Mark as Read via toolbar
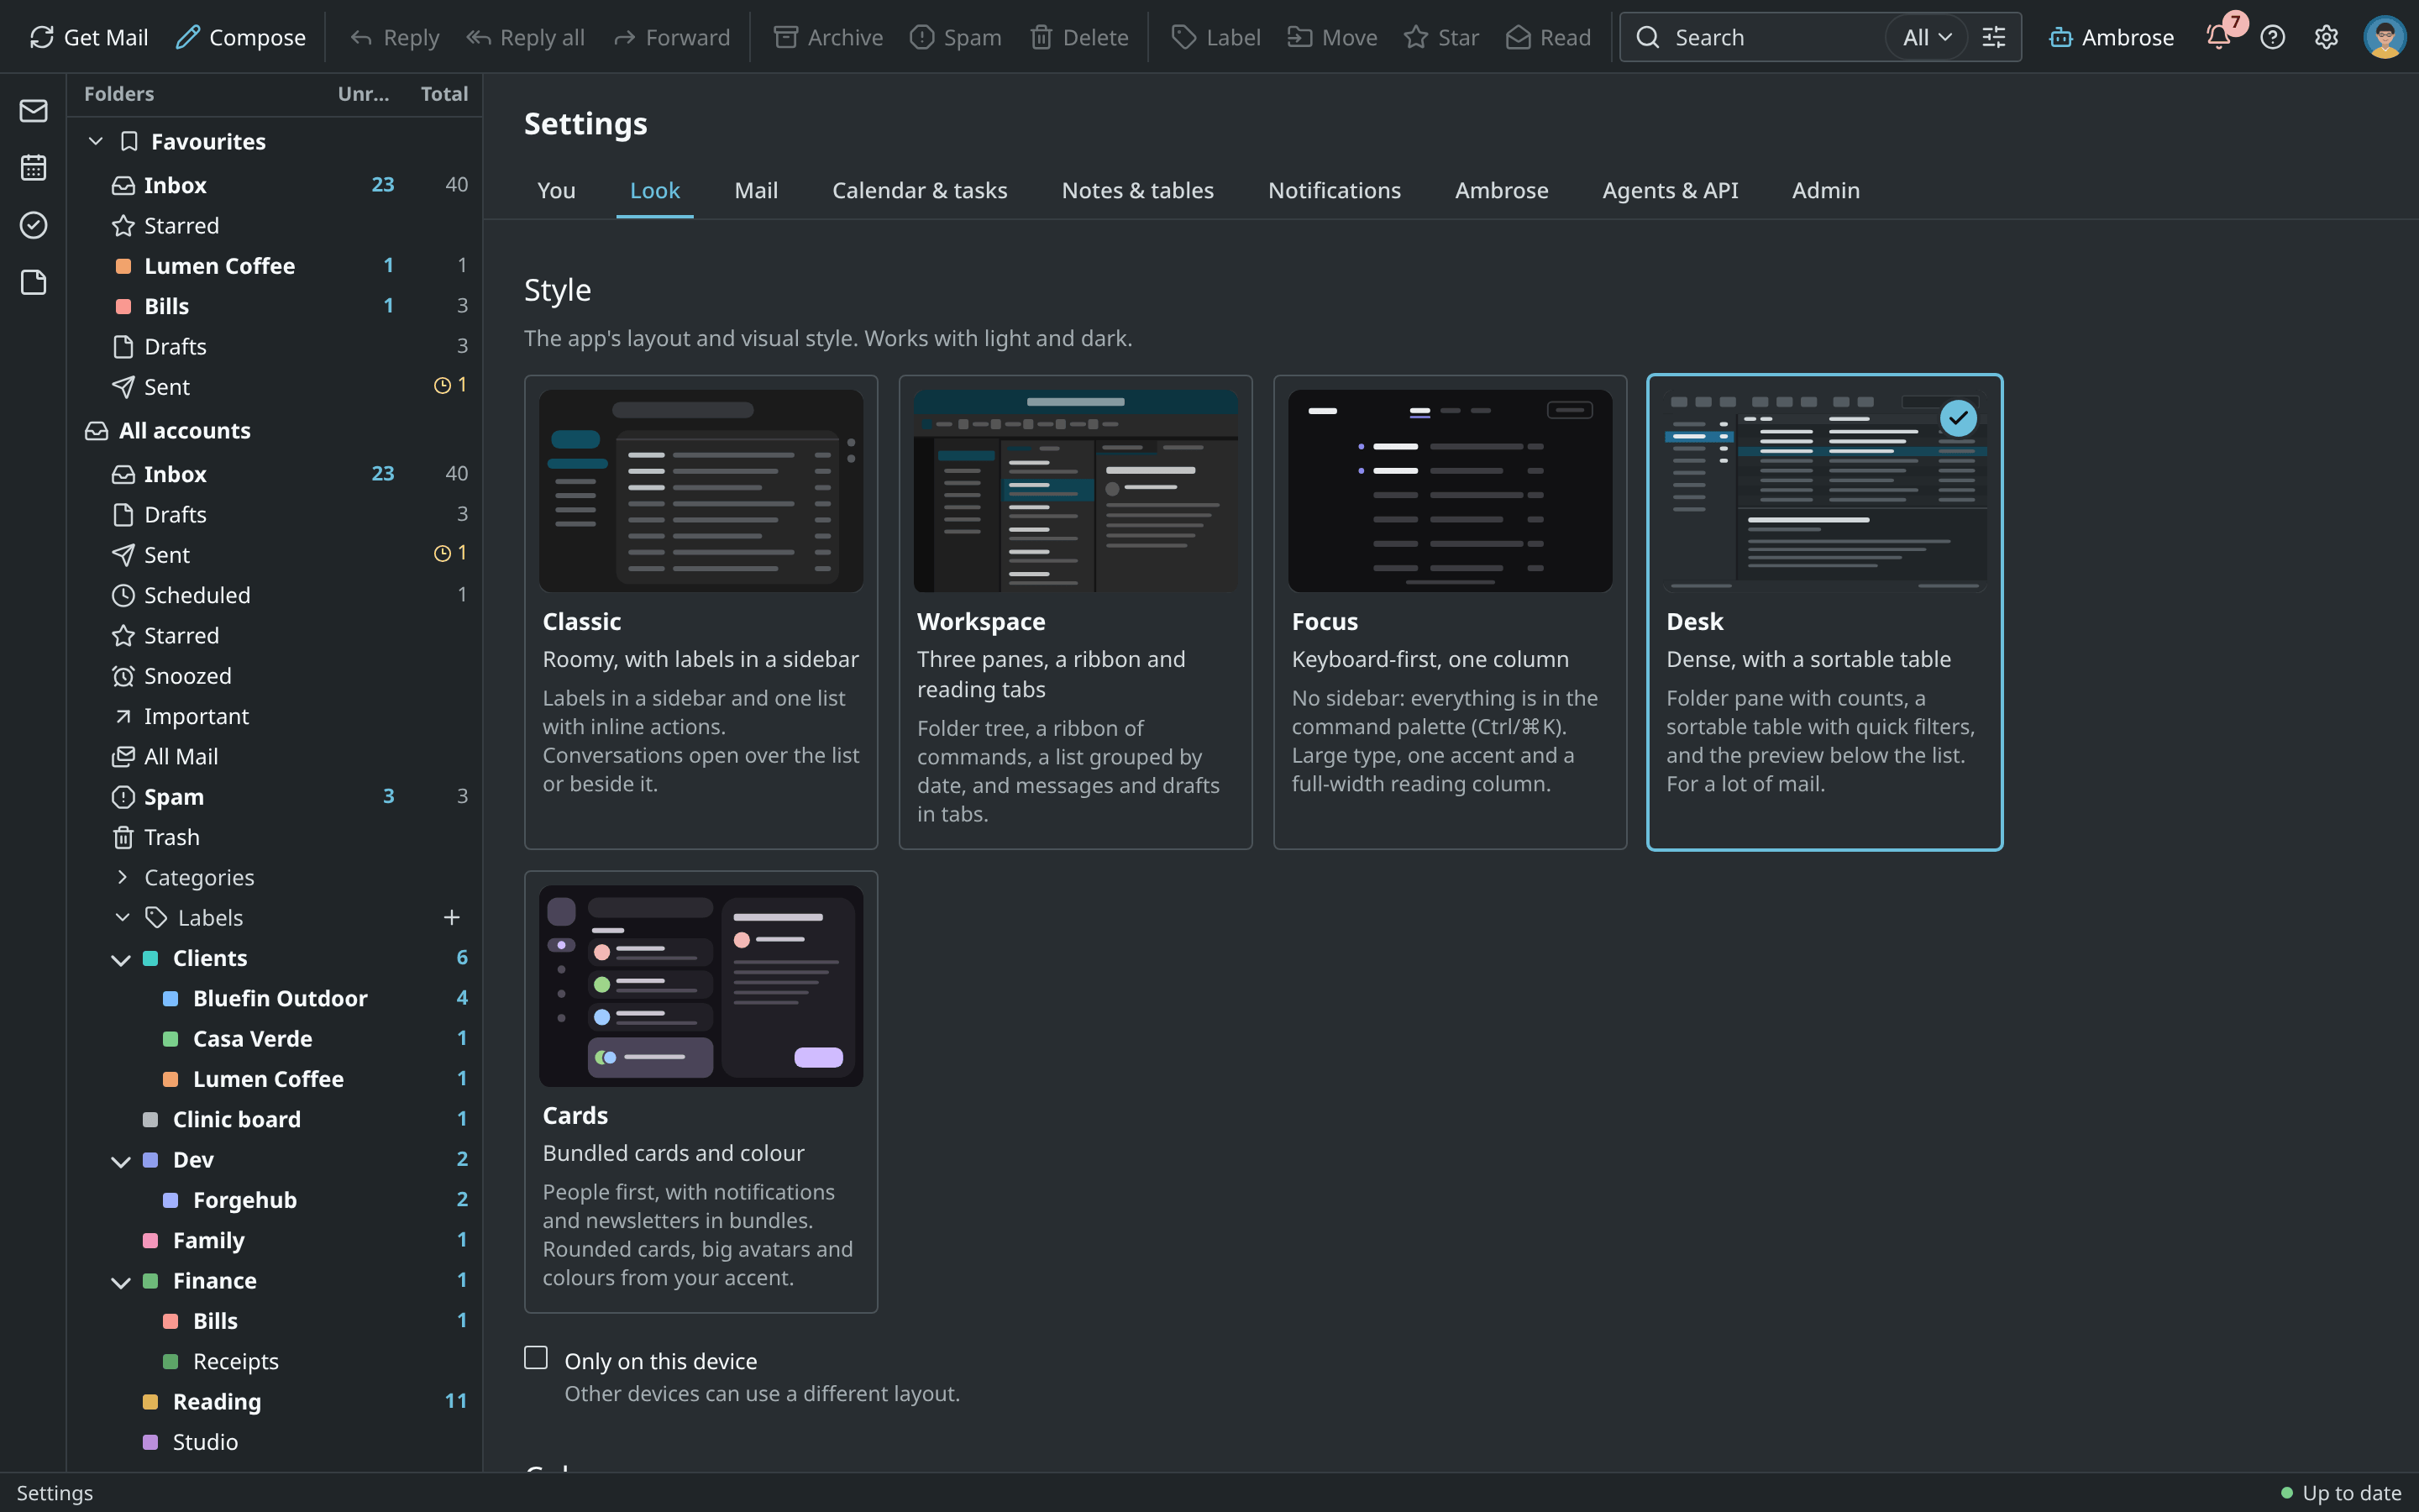This screenshot has width=2419, height=1512. coord(1547,37)
